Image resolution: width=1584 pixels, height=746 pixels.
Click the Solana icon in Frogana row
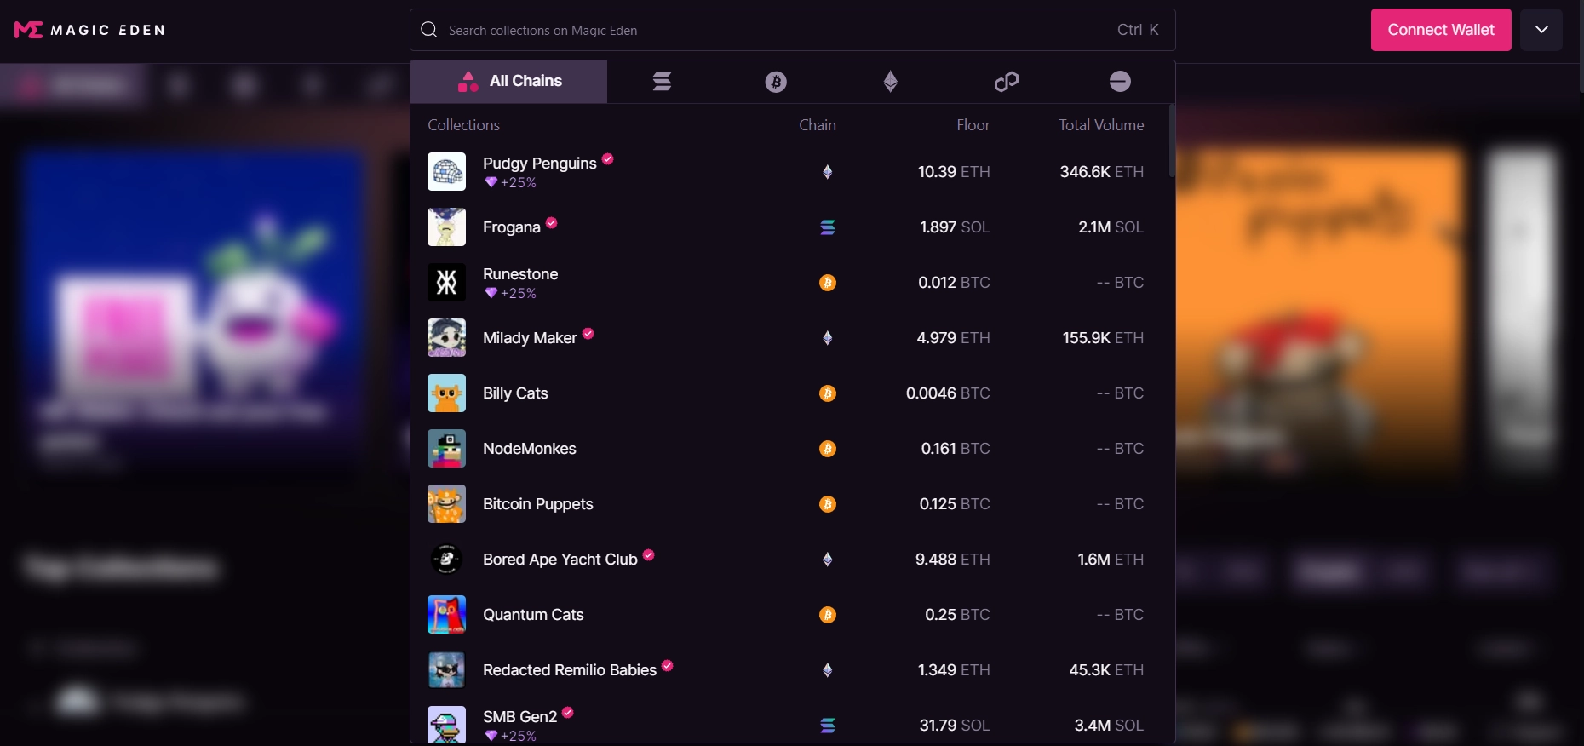(828, 227)
